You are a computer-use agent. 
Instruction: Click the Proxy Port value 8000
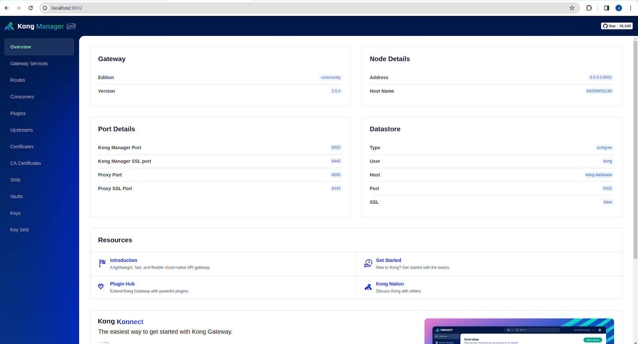coord(336,175)
